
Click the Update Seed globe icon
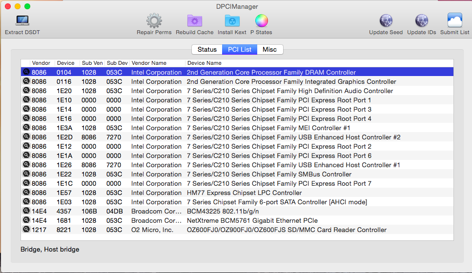pyautogui.click(x=386, y=21)
